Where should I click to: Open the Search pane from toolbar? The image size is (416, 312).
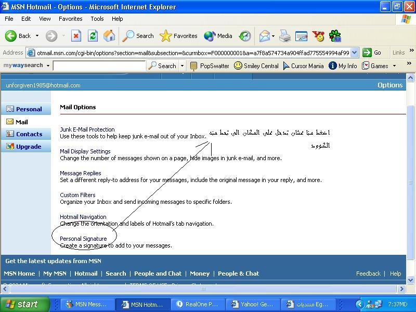pyautogui.click(x=138, y=36)
